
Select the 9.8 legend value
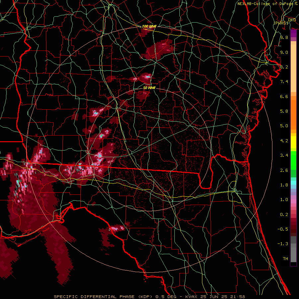click(284, 37)
